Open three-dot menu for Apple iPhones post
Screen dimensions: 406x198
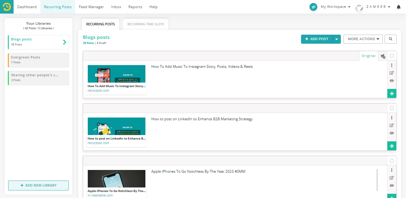pos(392,170)
